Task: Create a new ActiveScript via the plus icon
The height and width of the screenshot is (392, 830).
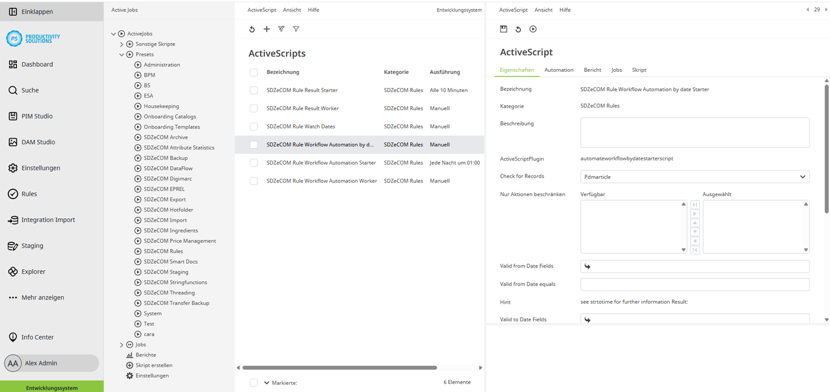Action: (267, 29)
